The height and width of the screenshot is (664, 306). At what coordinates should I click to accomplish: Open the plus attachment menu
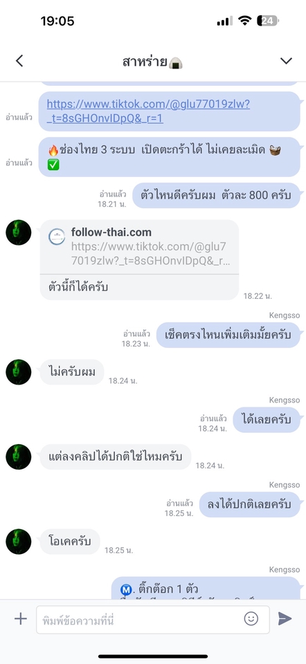click(20, 618)
